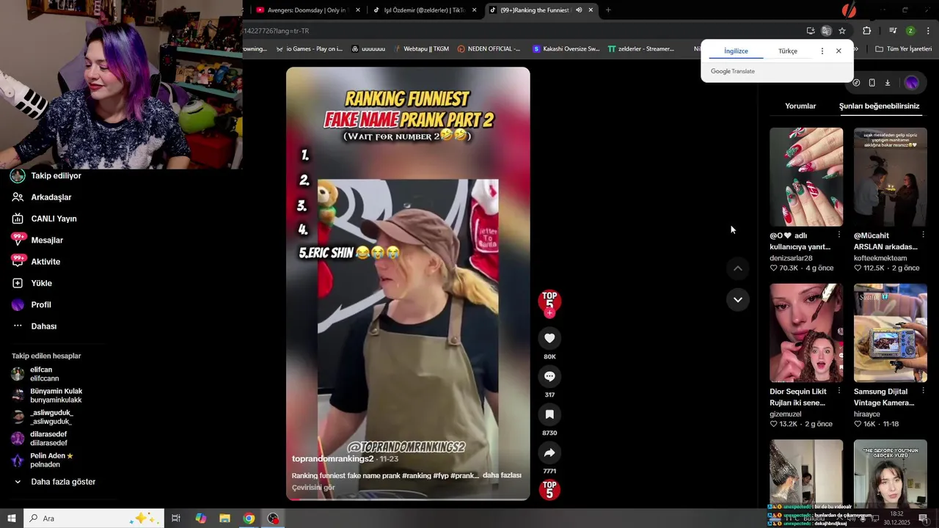Click the phone app icon in TikTok header
Screen dimensions: 939x528
tap(872, 83)
